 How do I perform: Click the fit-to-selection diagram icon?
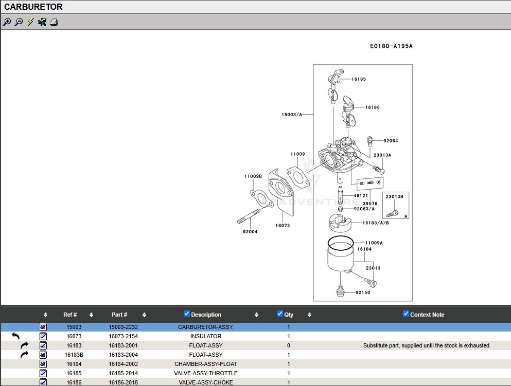coord(42,22)
